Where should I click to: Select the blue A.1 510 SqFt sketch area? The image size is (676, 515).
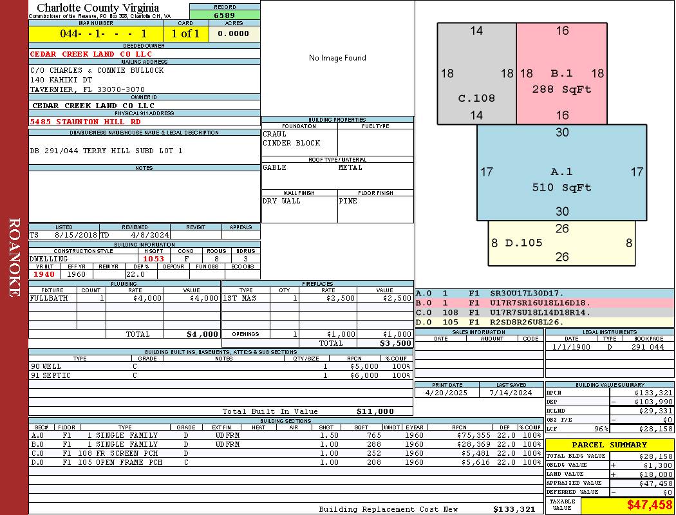tap(562, 173)
